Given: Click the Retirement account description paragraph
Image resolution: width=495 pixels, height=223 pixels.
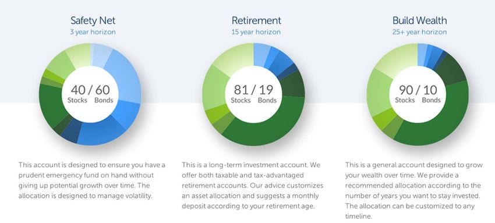Looking at the screenshot, I should [x=253, y=185].
